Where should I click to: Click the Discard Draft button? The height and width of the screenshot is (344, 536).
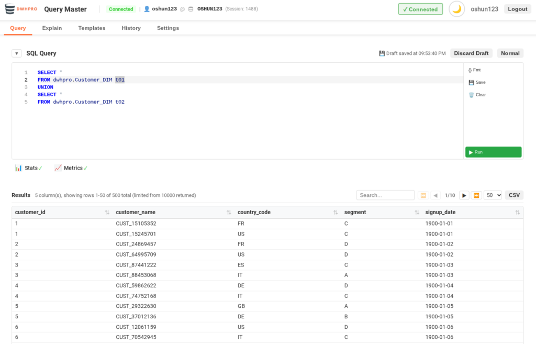tap(471, 53)
